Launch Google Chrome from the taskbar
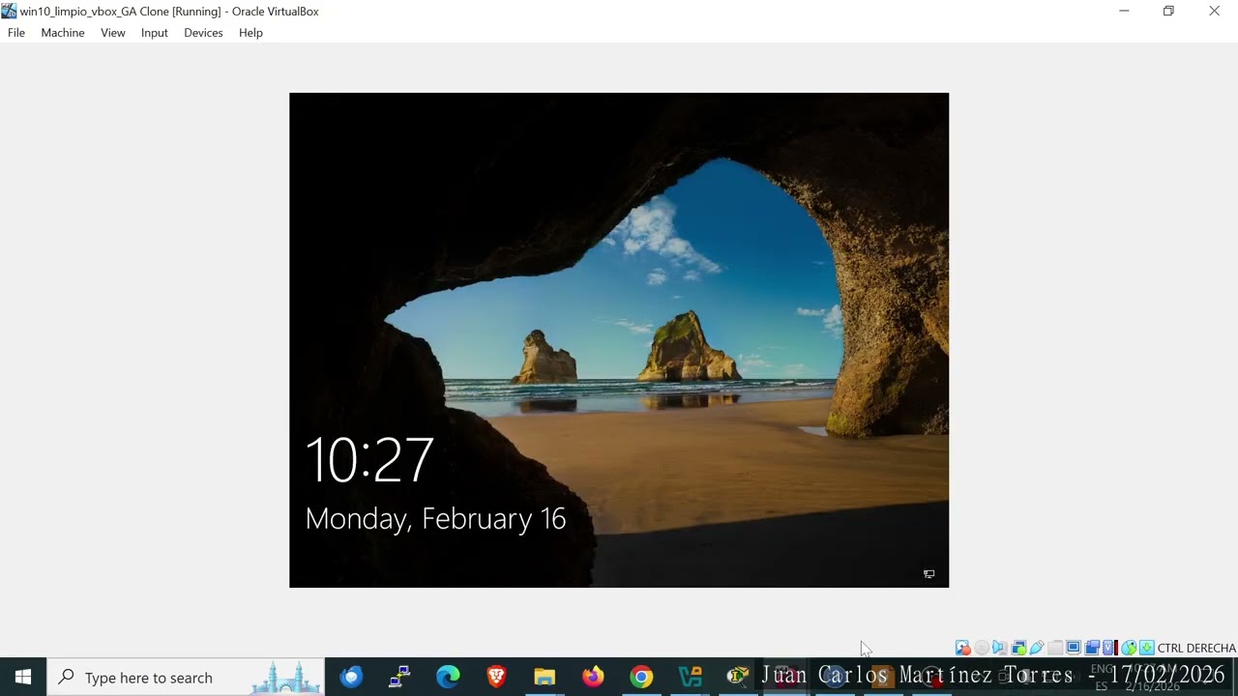This screenshot has width=1238, height=696. coord(641,677)
